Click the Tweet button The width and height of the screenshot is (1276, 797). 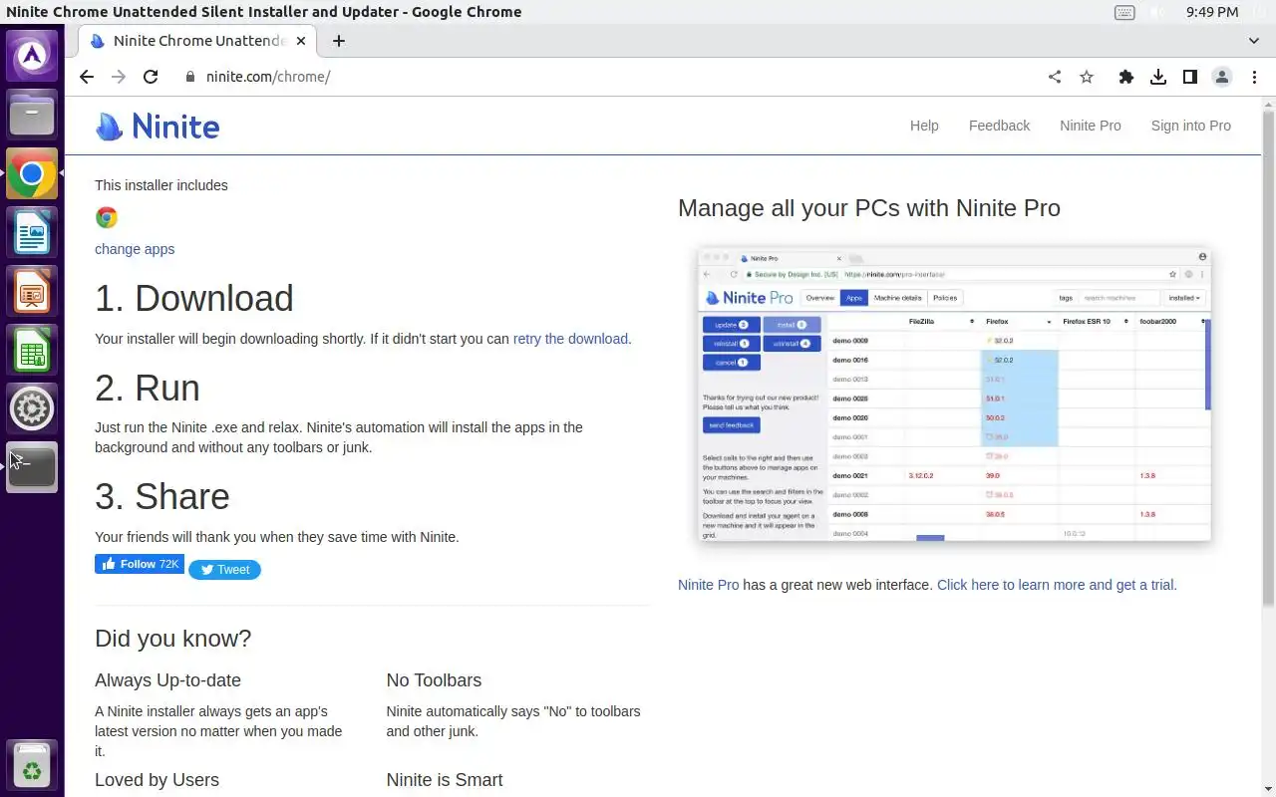point(224,570)
